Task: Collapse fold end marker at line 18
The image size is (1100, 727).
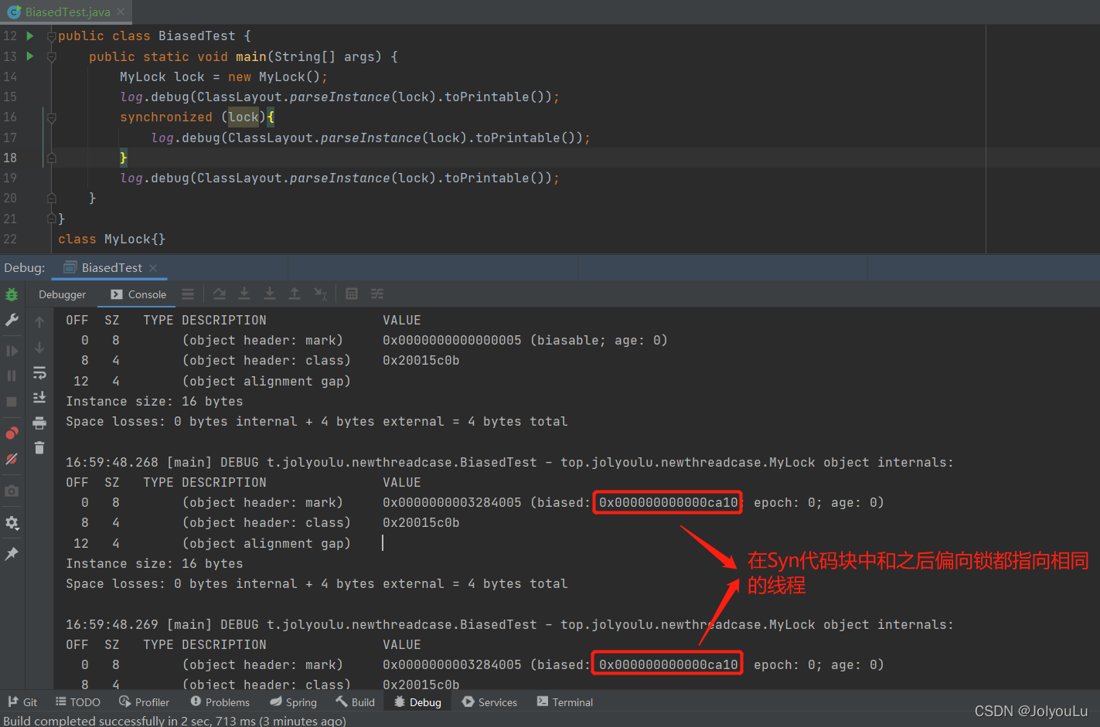Action: pos(51,158)
